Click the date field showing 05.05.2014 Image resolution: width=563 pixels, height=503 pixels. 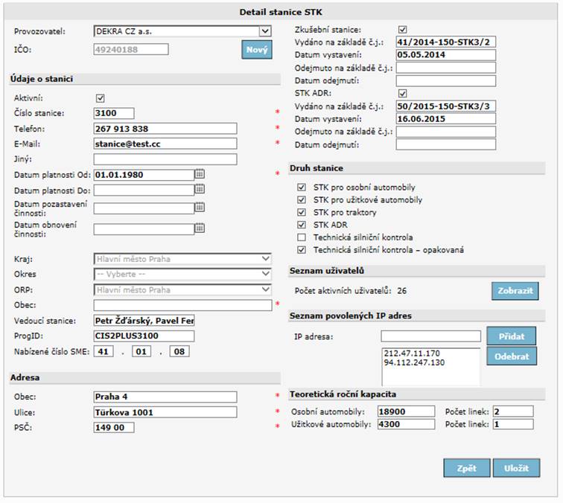(x=446, y=55)
